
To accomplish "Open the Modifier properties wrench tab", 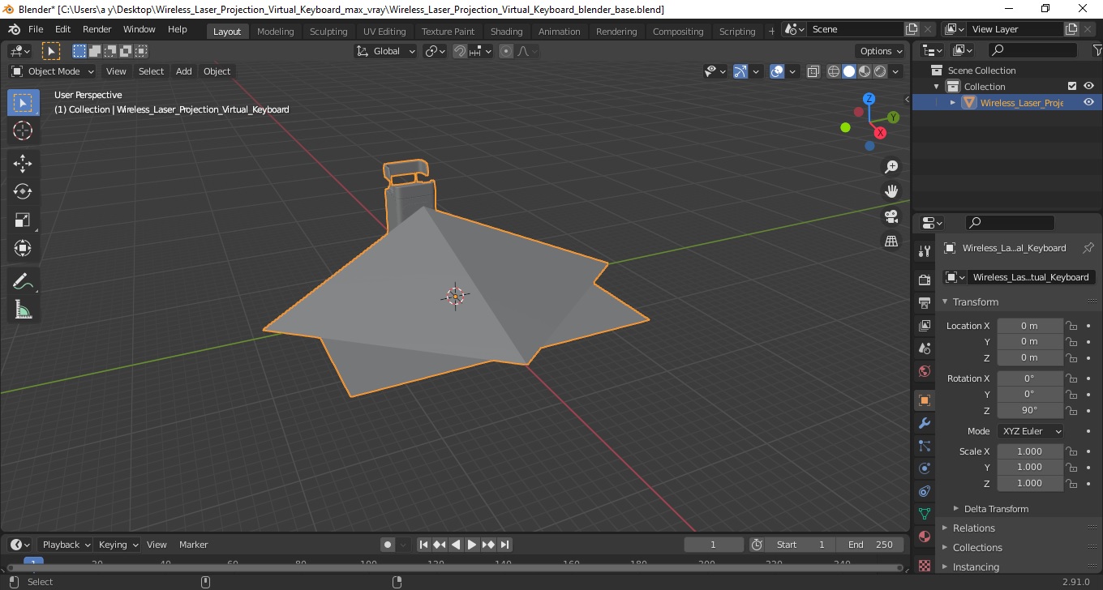I will (924, 423).
